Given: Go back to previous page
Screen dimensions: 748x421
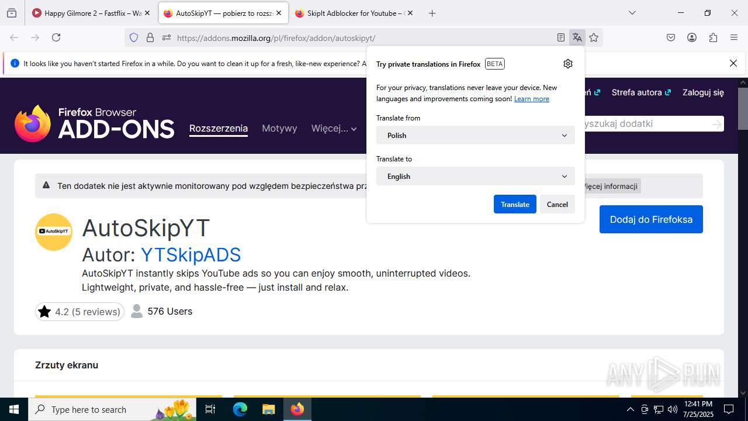Looking at the screenshot, I should click(x=14, y=37).
